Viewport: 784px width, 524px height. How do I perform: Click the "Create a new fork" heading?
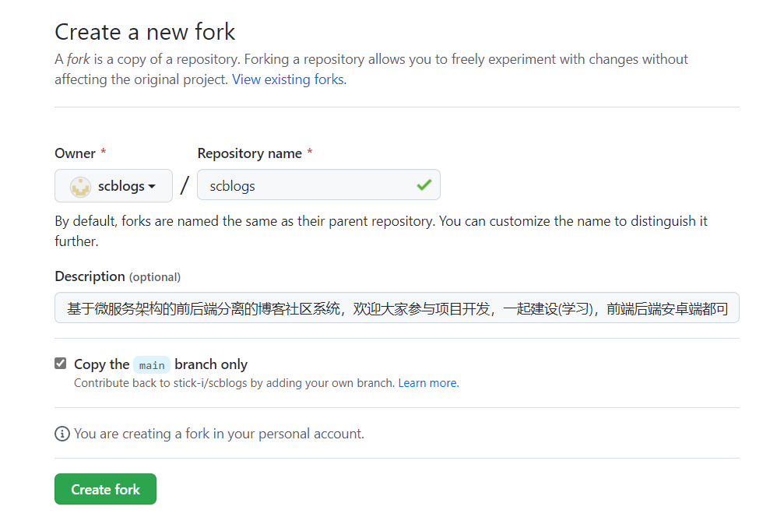coord(145,32)
